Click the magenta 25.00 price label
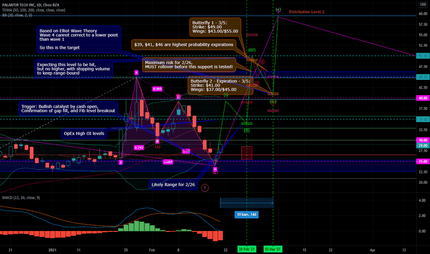430x254 pixels. 423,162
